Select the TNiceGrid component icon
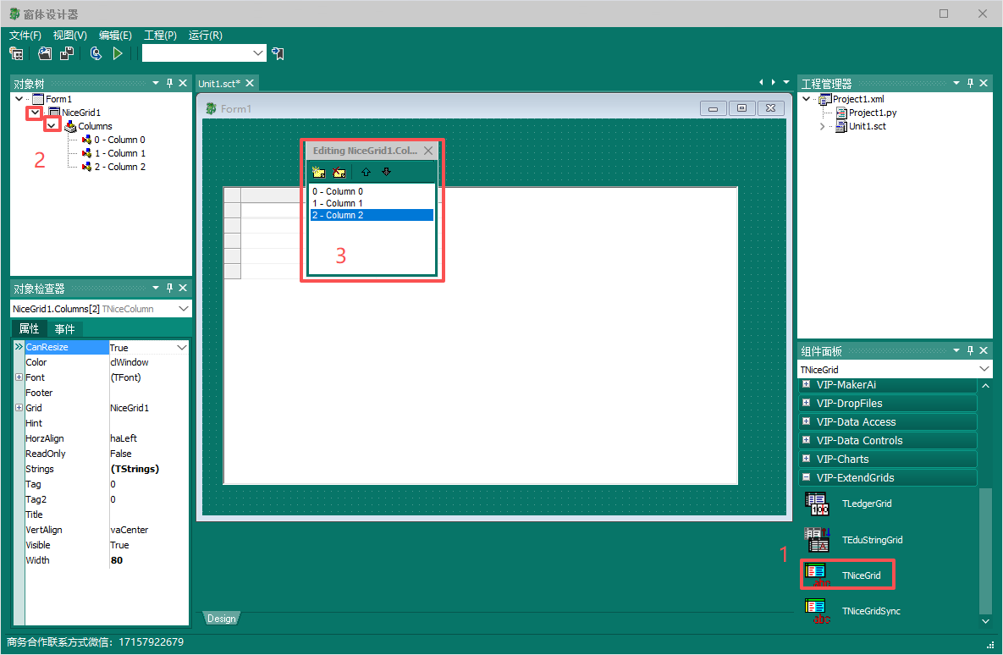This screenshot has width=1003, height=655. coord(817,575)
